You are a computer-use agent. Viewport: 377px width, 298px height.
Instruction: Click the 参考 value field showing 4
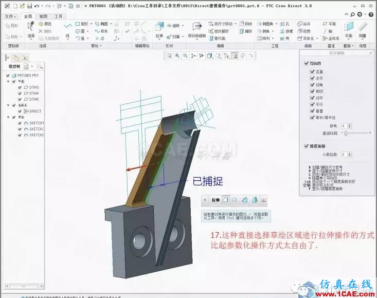[x=344, y=126]
